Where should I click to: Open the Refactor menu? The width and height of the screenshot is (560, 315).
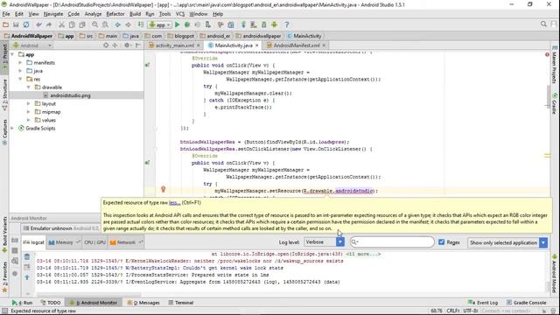pos(115,14)
